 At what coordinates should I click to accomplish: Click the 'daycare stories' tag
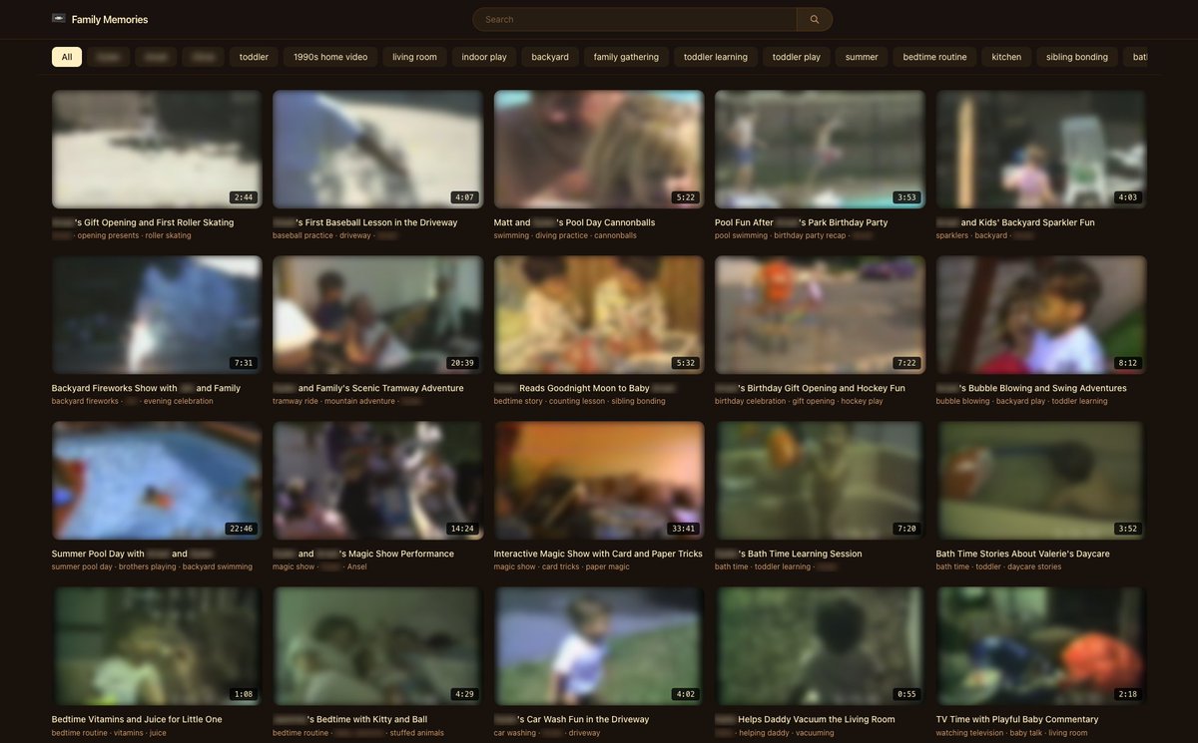click(x=1034, y=566)
